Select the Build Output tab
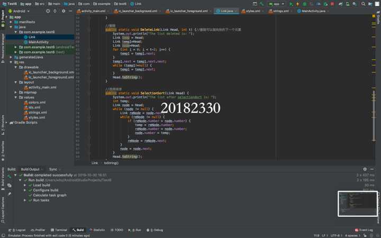This screenshot has width=381, height=238. pyautogui.click(x=30, y=169)
